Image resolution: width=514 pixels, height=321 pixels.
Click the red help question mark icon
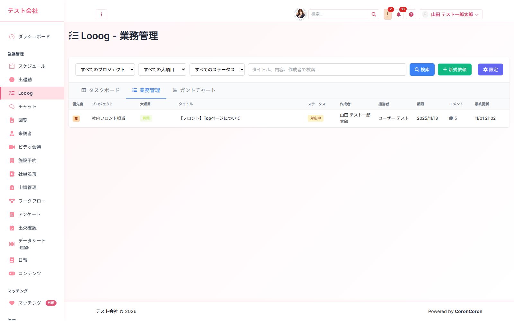(411, 14)
